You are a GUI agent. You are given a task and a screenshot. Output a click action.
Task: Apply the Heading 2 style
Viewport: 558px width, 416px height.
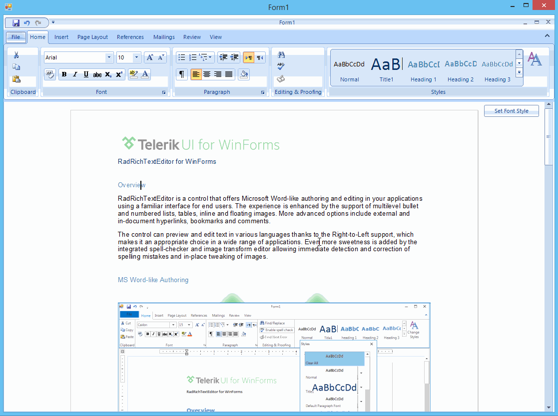(x=461, y=69)
